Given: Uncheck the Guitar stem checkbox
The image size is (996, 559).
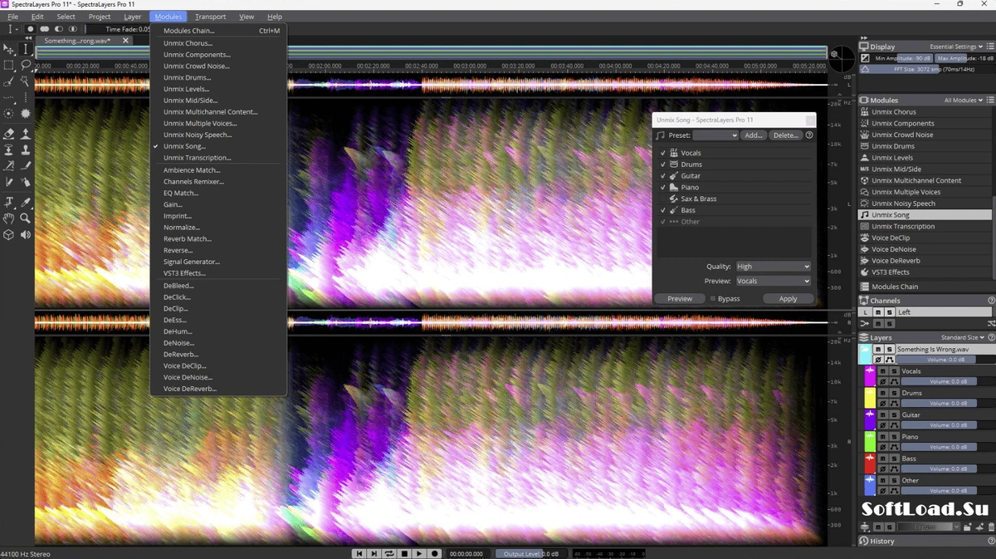Looking at the screenshot, I should (662, 176).
